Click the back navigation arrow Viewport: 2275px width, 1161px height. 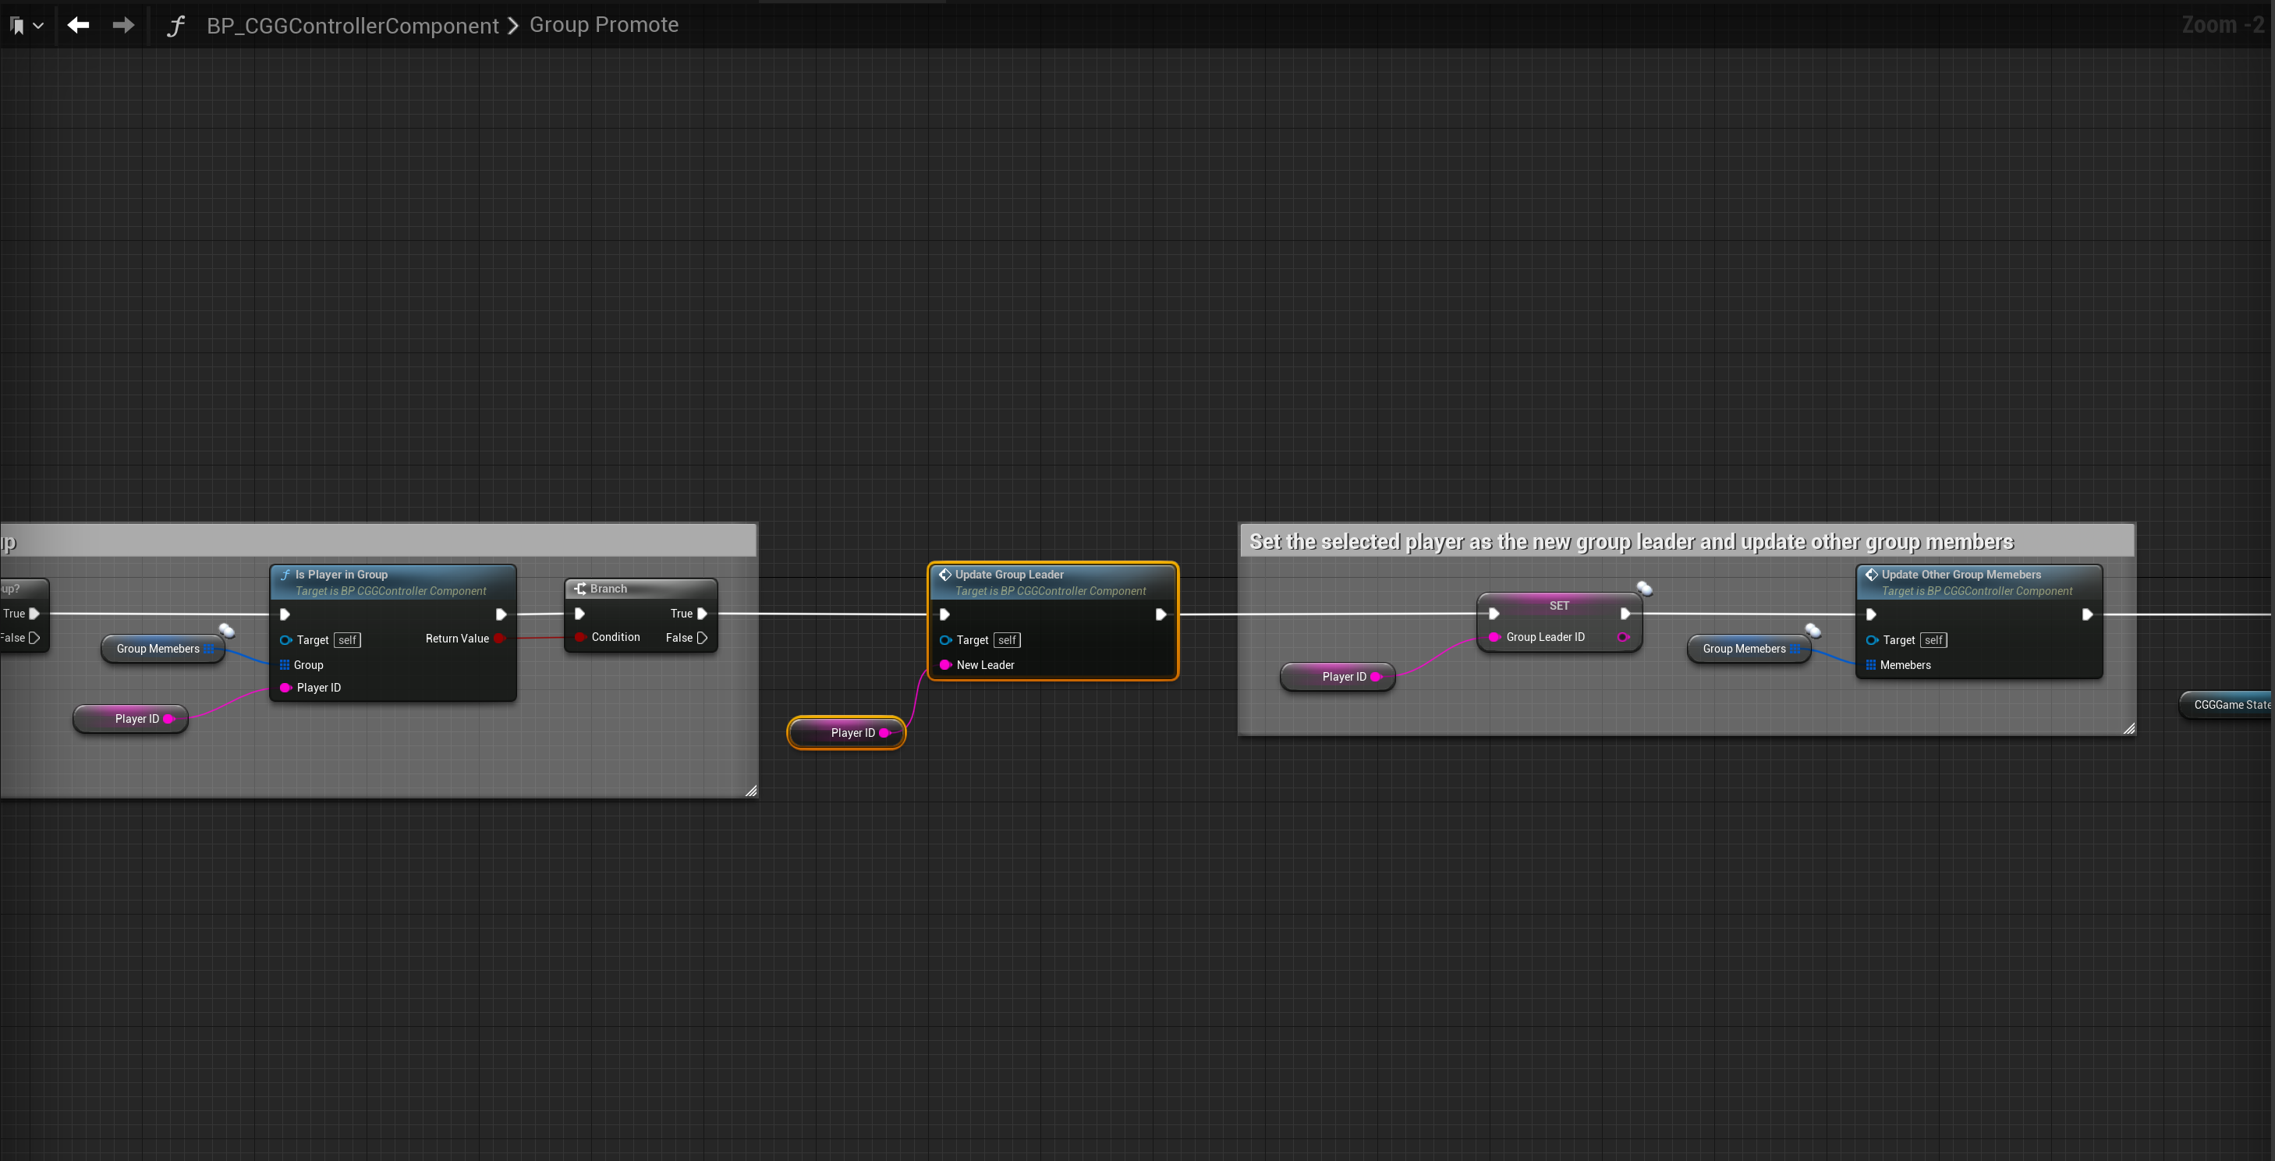(79, 25)
